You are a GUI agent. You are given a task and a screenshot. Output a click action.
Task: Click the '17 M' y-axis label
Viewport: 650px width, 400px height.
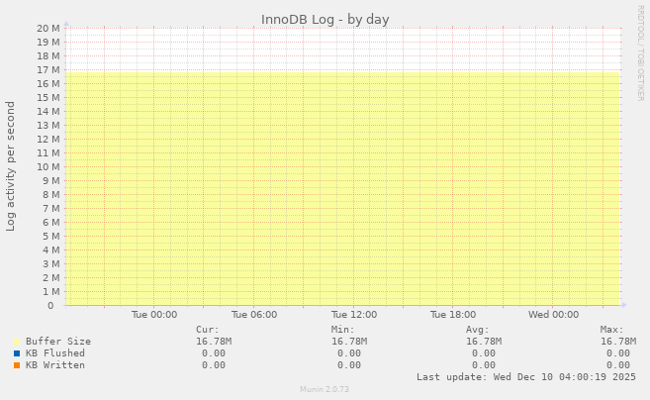click(48, 69)
